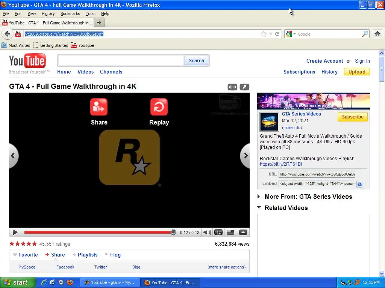Open the Bookmarks menu
Image resolution: width=385 pixels, height=288 pixels.
(x=70, y=13)
